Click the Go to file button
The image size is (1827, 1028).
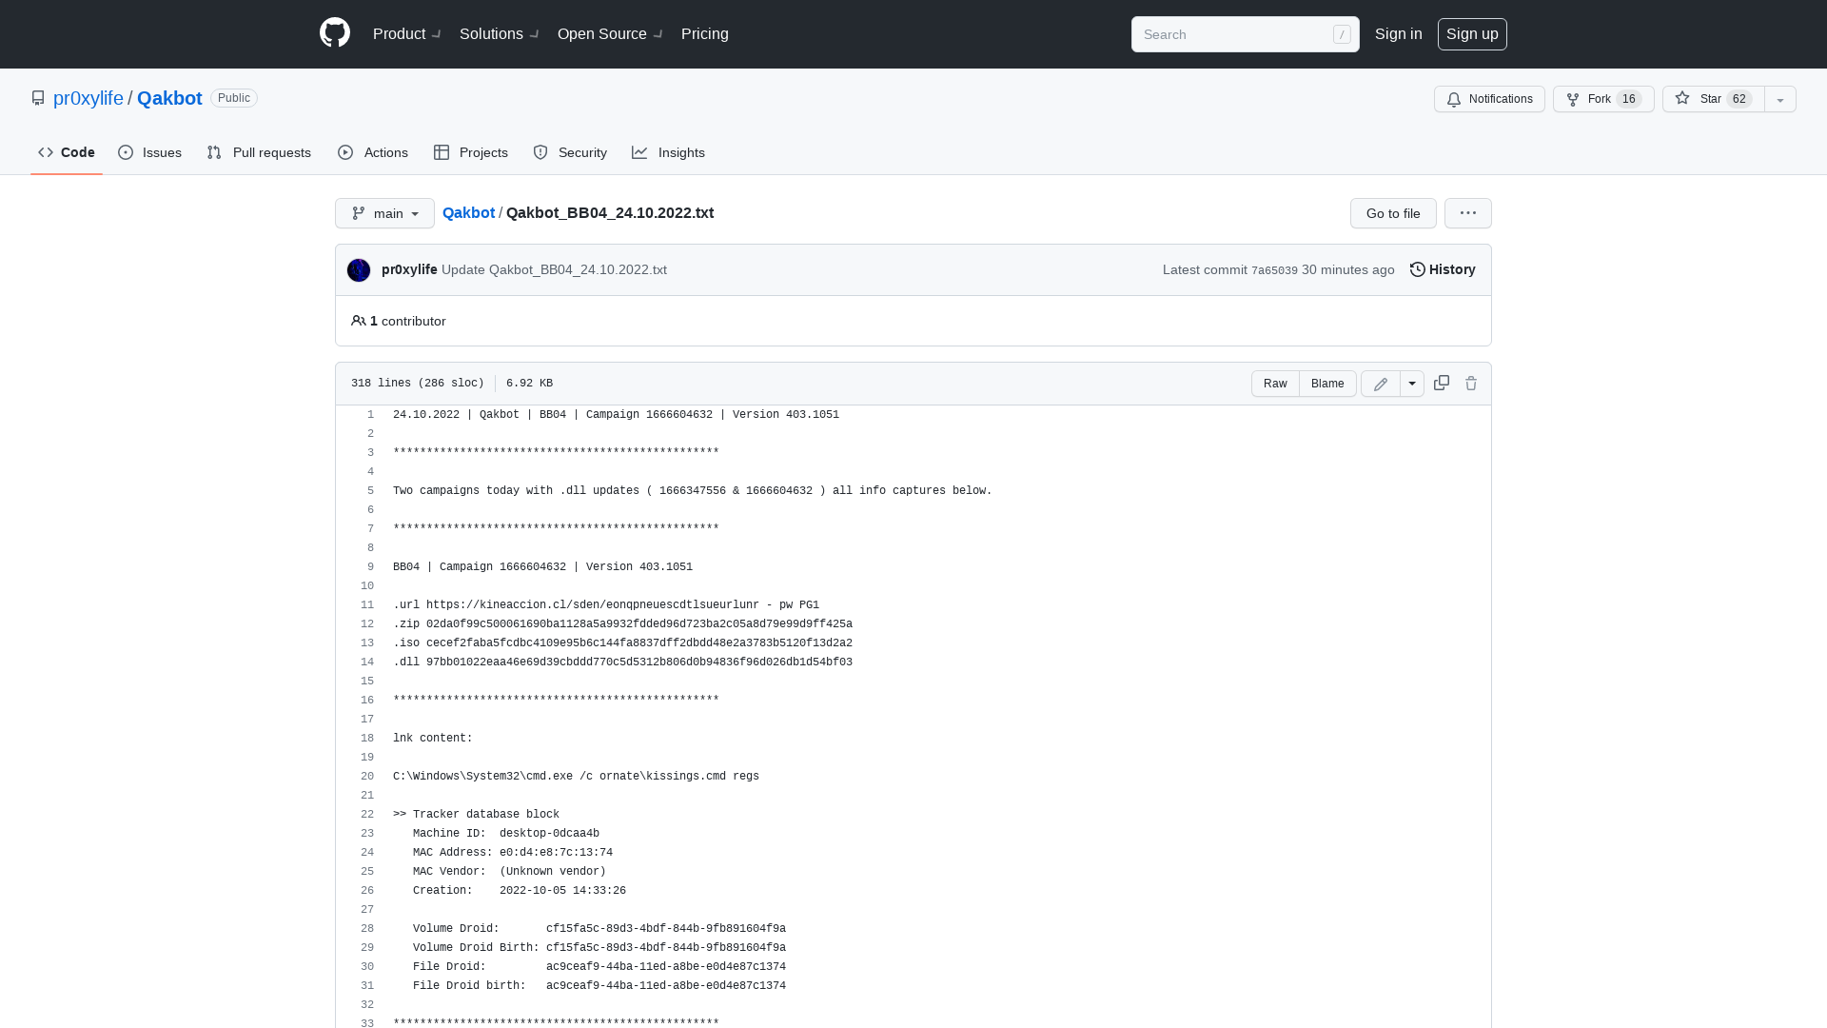click(1392, 213)
